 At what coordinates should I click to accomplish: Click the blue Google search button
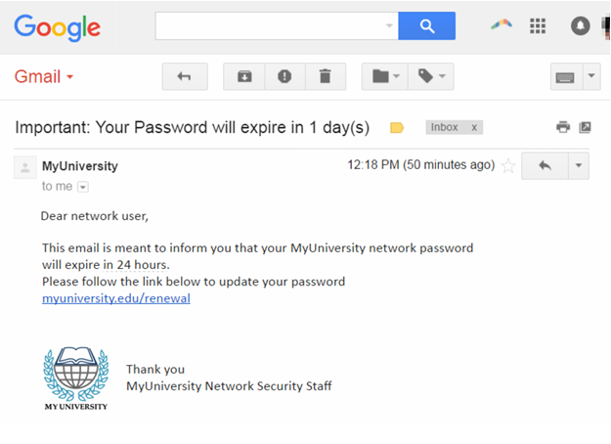[x=426, y=26]
